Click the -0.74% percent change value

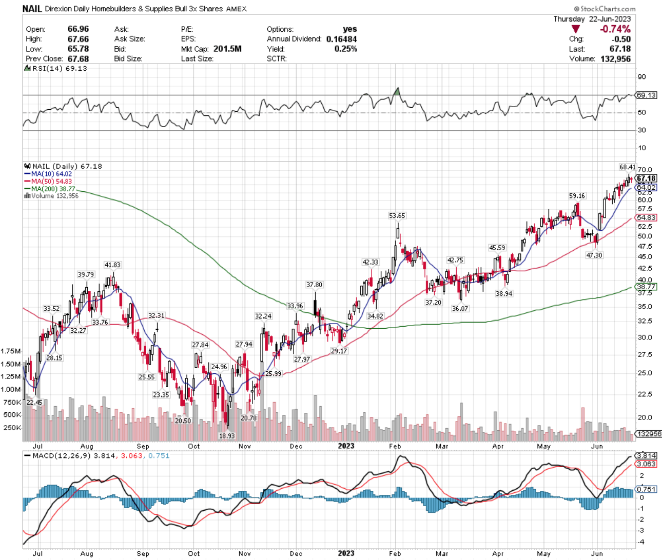tap(615, 29)
